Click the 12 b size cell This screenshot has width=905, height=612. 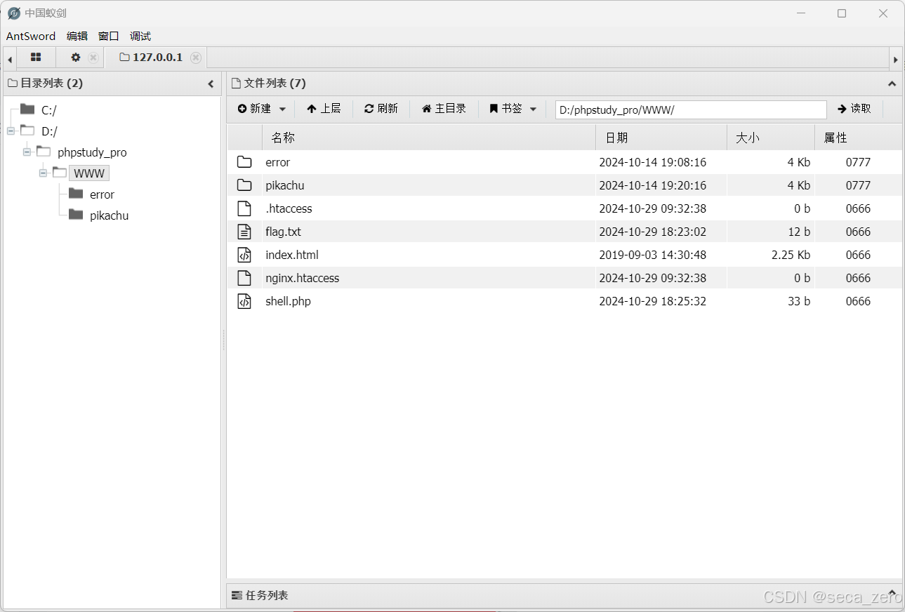(x=798, y=232)
